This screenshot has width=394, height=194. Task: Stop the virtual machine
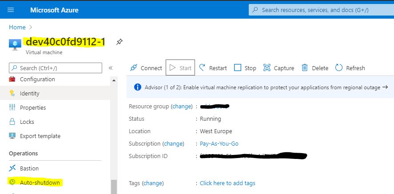pos(245,68)
